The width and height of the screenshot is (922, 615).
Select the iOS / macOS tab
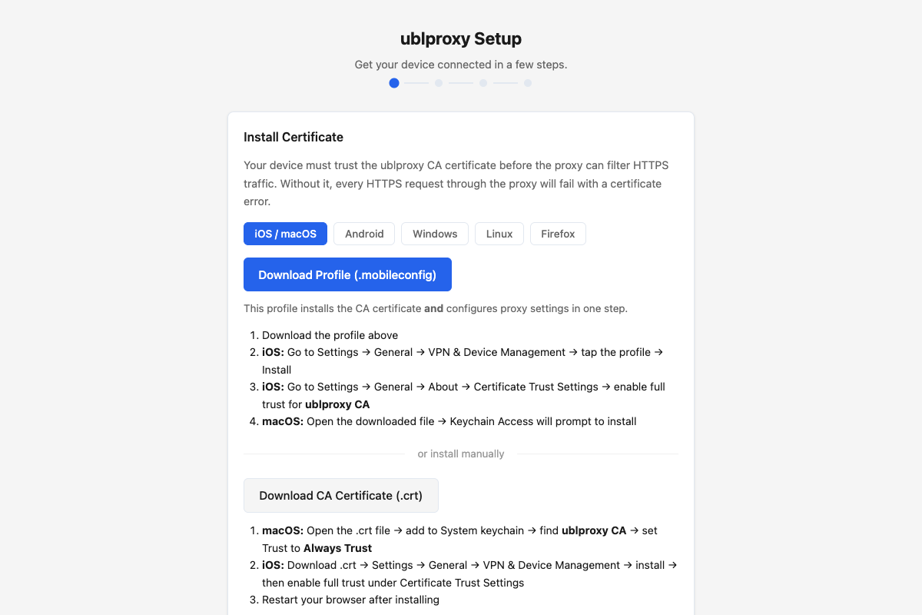point(285,234)
